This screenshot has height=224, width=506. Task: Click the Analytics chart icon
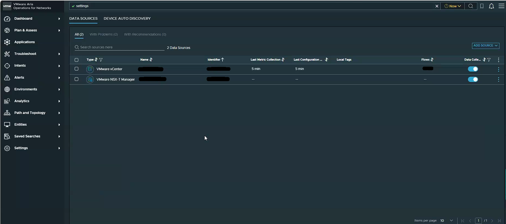point(7,101)
